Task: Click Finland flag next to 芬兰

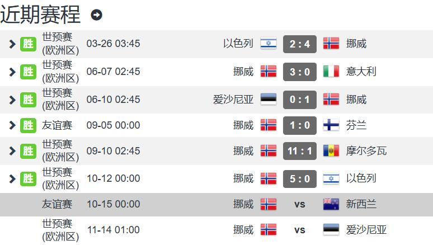Action: click(331, 125)
